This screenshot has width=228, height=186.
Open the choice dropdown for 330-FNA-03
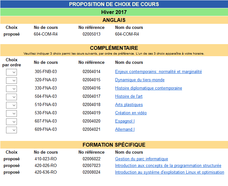11,89
